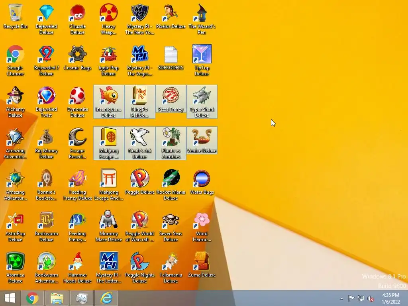Select the Bejeweled Deluxe shortcut
This screenshot has height=306, width=408.
pos(46,19)
